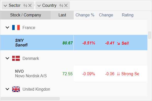152x101 pixels.
Task: Collapse the France group row
Action: 7,28
